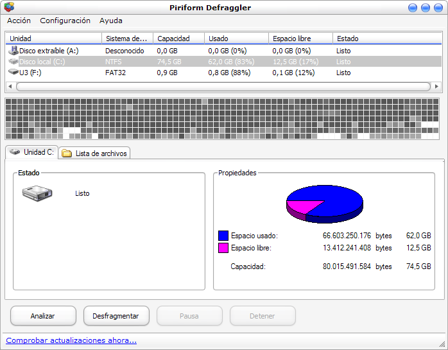Click the folder icon on Lista de archivos tab
This screenshot has height=350, width=448.
click(x=67, y=153)
